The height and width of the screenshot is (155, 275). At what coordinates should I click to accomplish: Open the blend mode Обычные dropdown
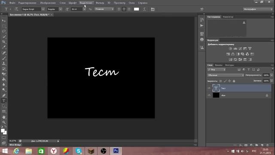tap(226, 75)
